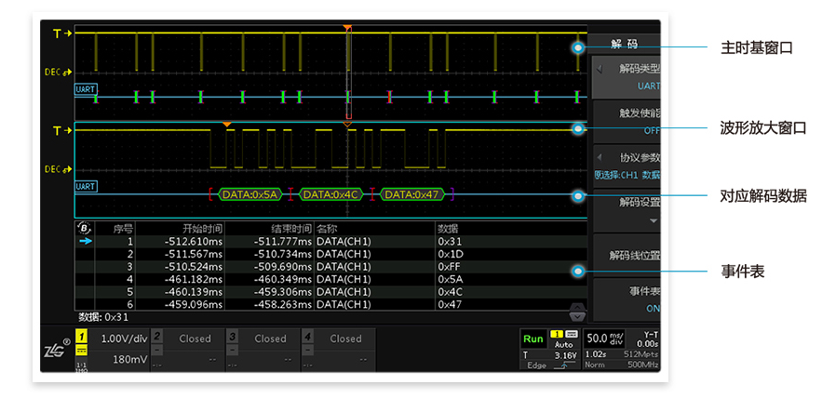Click the ZLG logo icon

tap(58, 350)
